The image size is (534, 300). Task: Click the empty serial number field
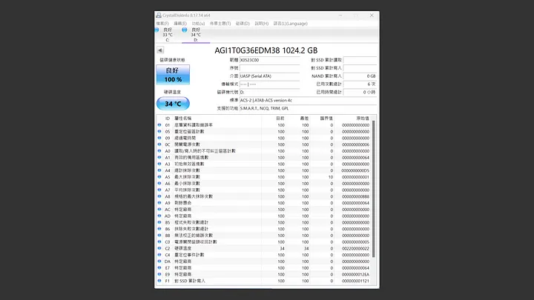pyautogui.click(x=269, y=68)
